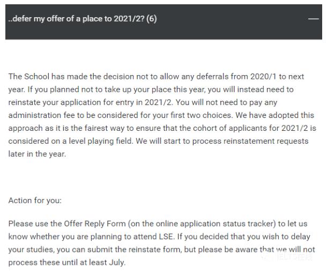The image size is (327, 274).
Task: Click the 'administration fee' phrase
Action: pos(41,115)
